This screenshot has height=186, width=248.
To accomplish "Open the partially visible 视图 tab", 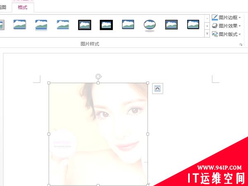I will (3, 7).
